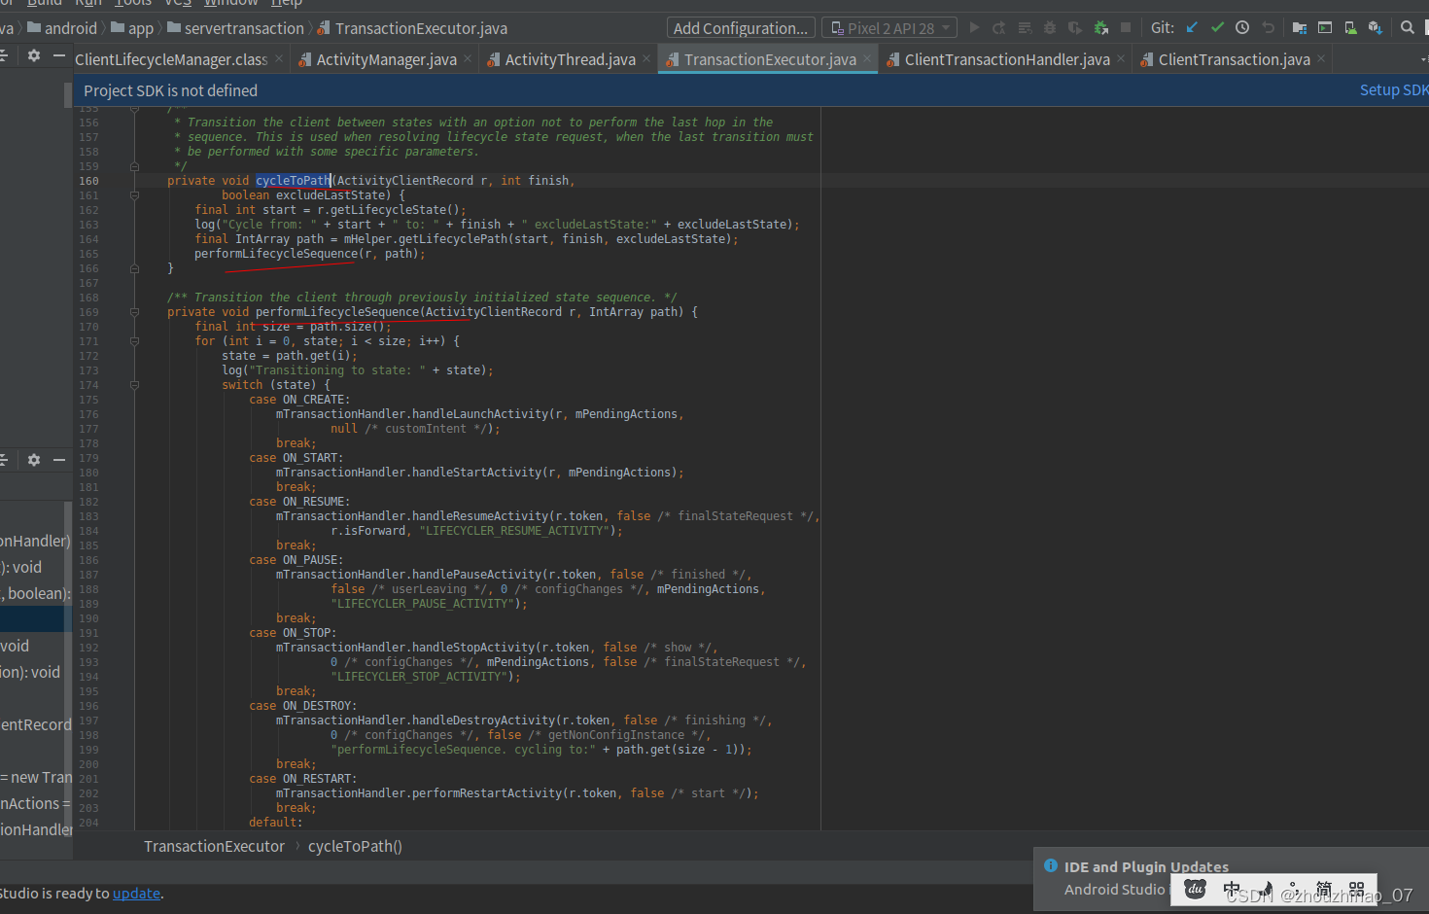Close the ClientTransaction.java tab
1429x914 pixels.
pos(1321,59)
